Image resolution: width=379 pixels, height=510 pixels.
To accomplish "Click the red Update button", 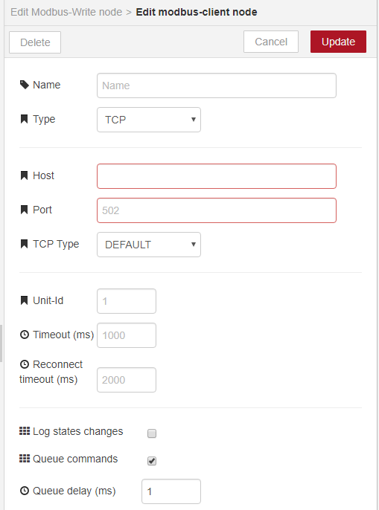I will pyautogui.click(x=338, y=42).
